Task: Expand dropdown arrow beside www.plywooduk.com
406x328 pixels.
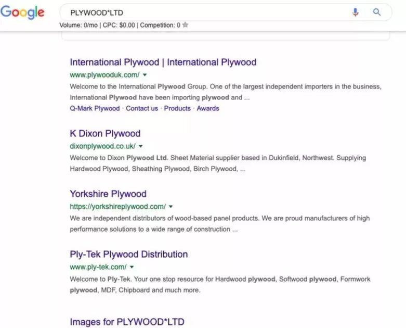Action: coord(145,75)
